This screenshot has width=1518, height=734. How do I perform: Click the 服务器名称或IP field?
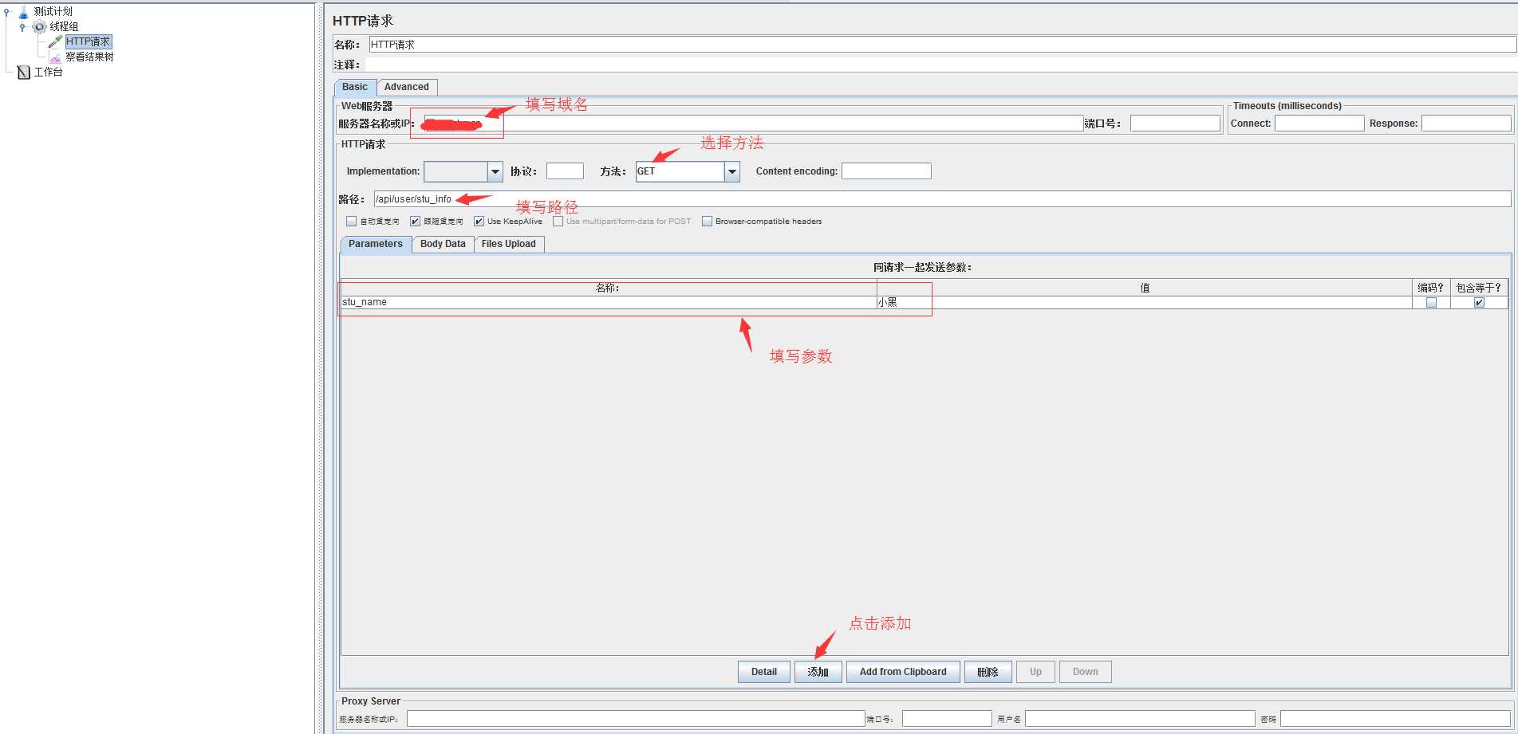point(753,124)
